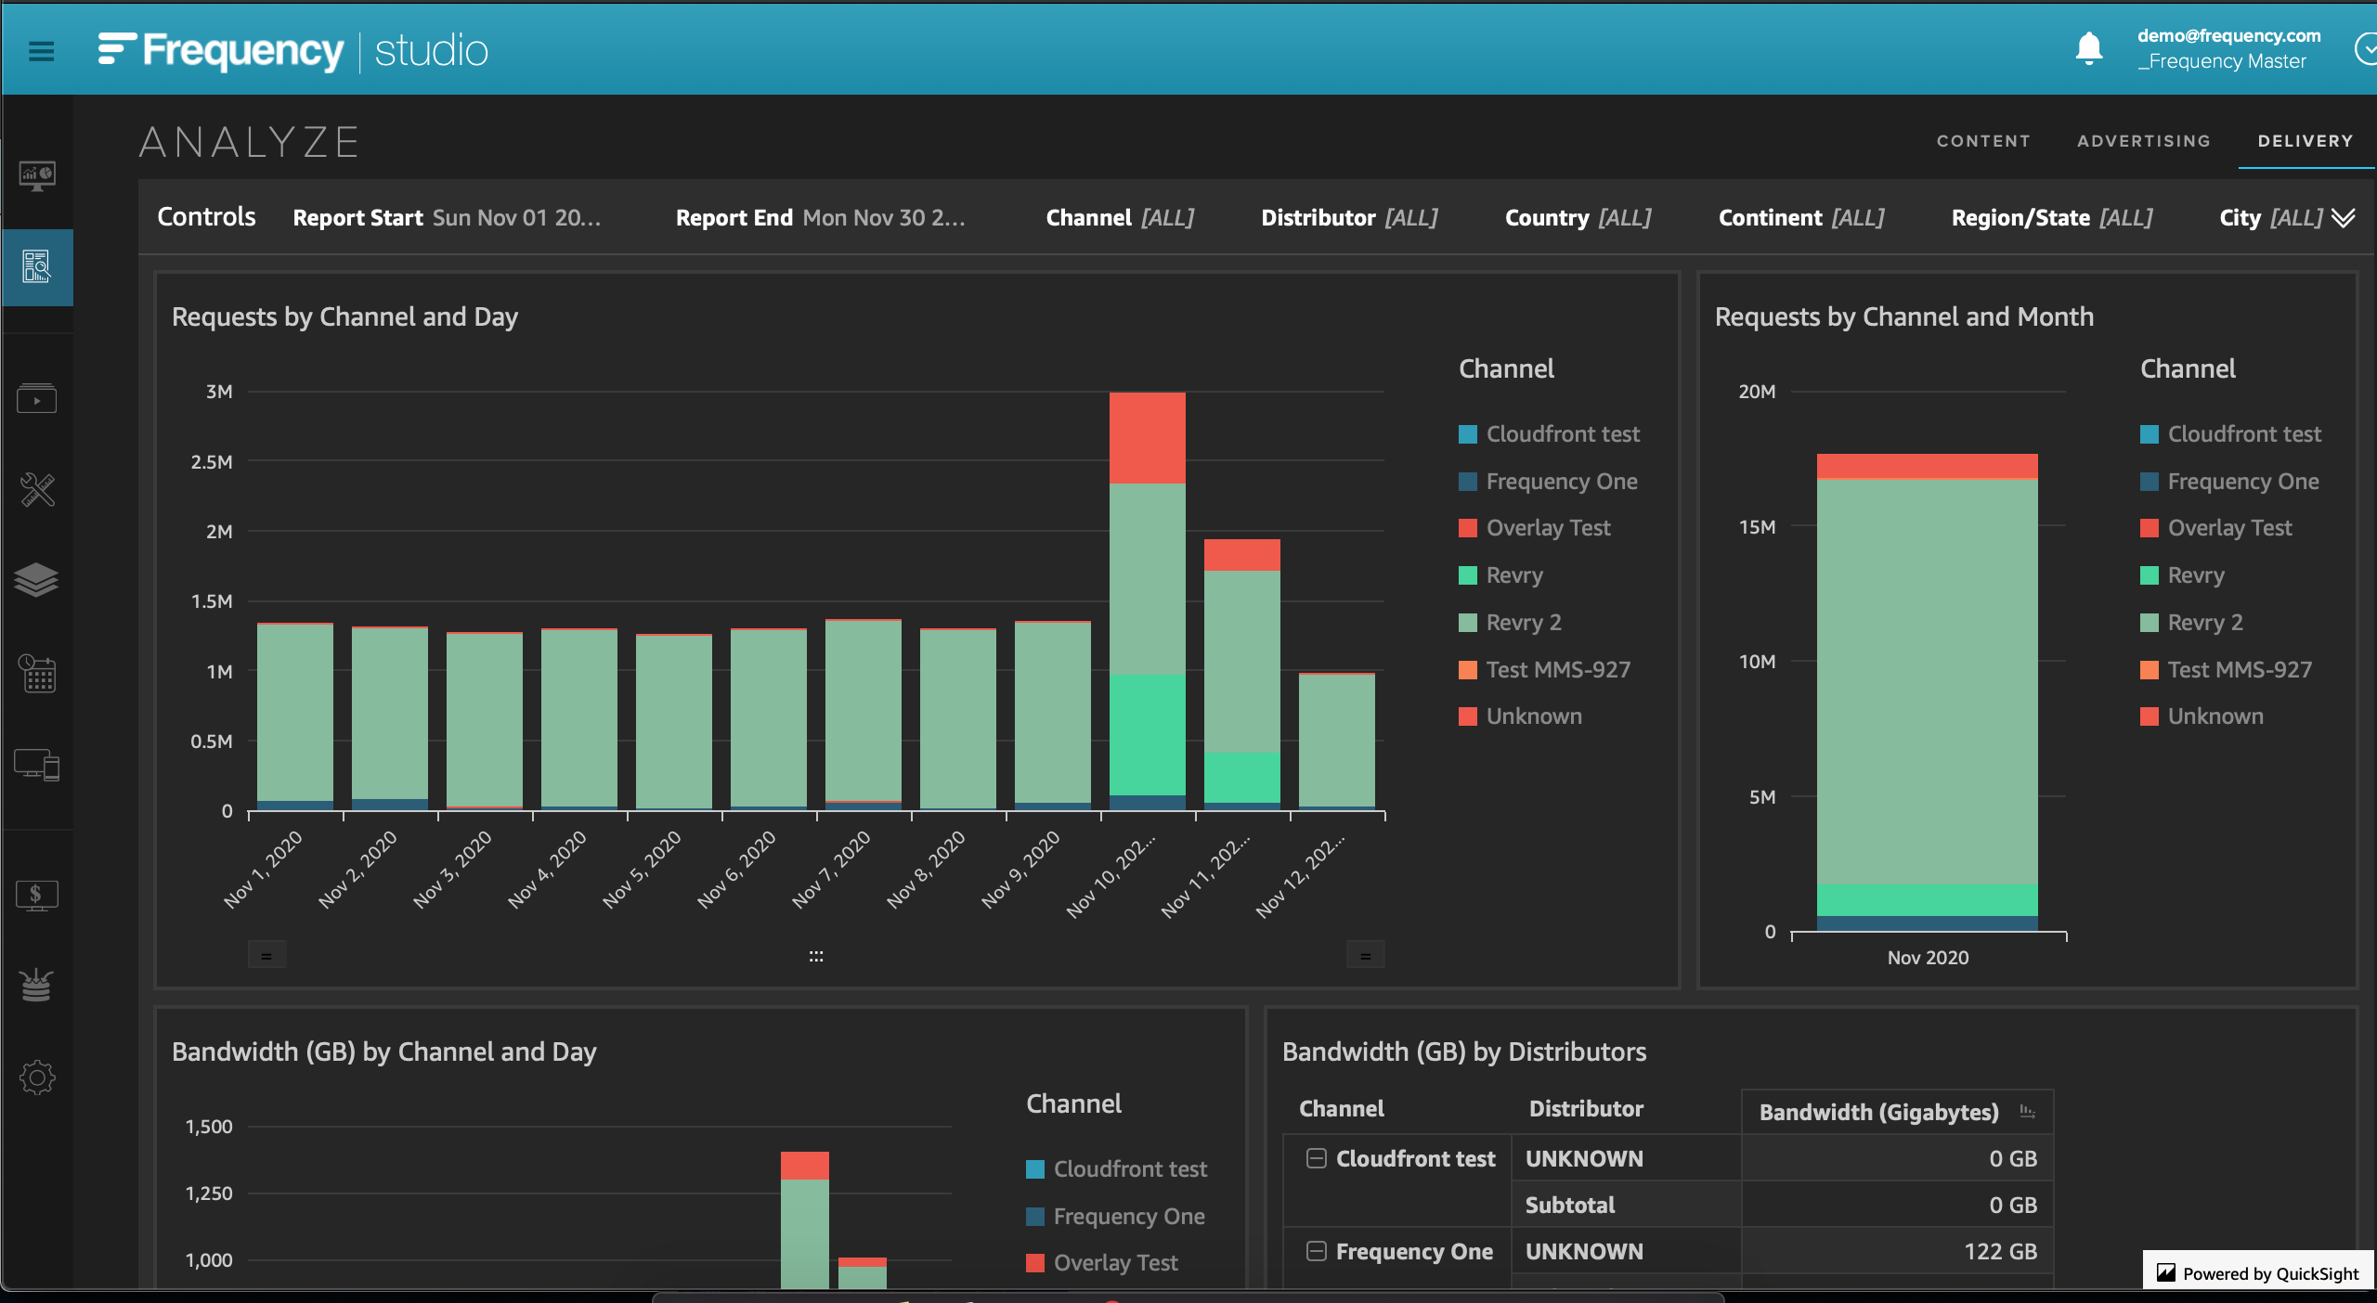Open the Channel filter dropdown
2377x1303 pixels.
coord(1120,218)
